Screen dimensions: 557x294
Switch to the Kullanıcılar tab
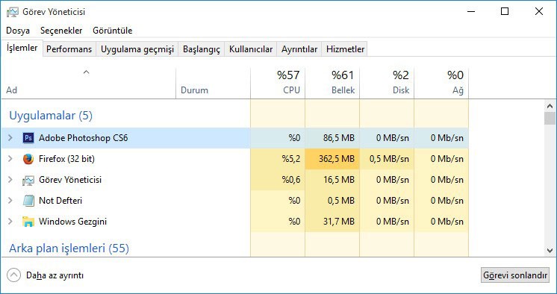[251, 49]
